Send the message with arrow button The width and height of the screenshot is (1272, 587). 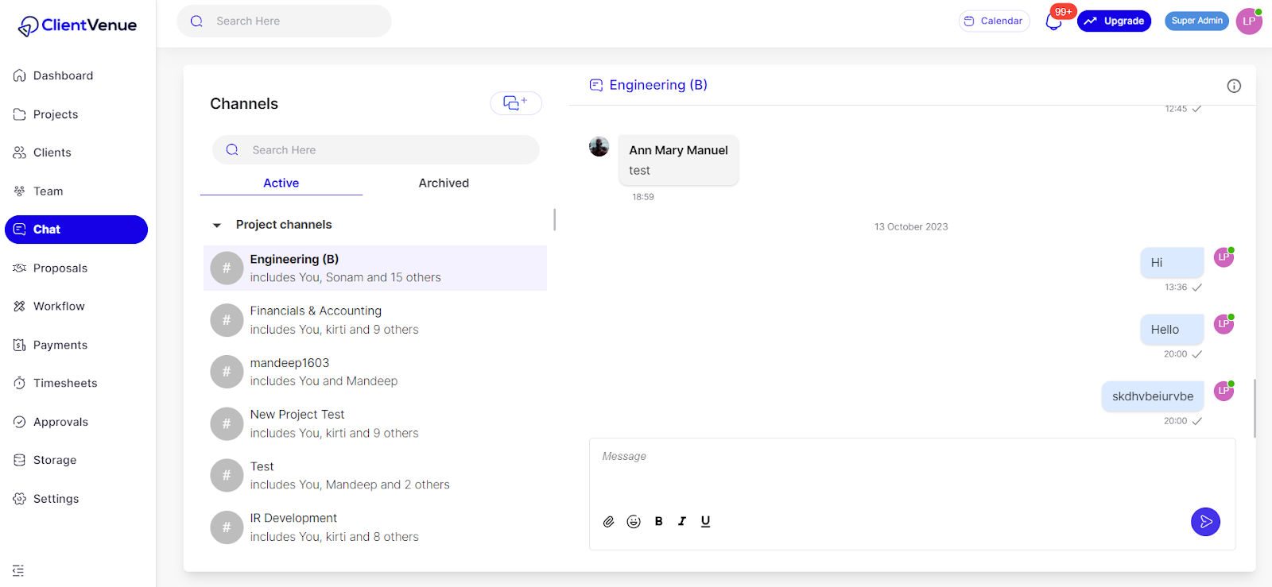(x=1205, y=522)
